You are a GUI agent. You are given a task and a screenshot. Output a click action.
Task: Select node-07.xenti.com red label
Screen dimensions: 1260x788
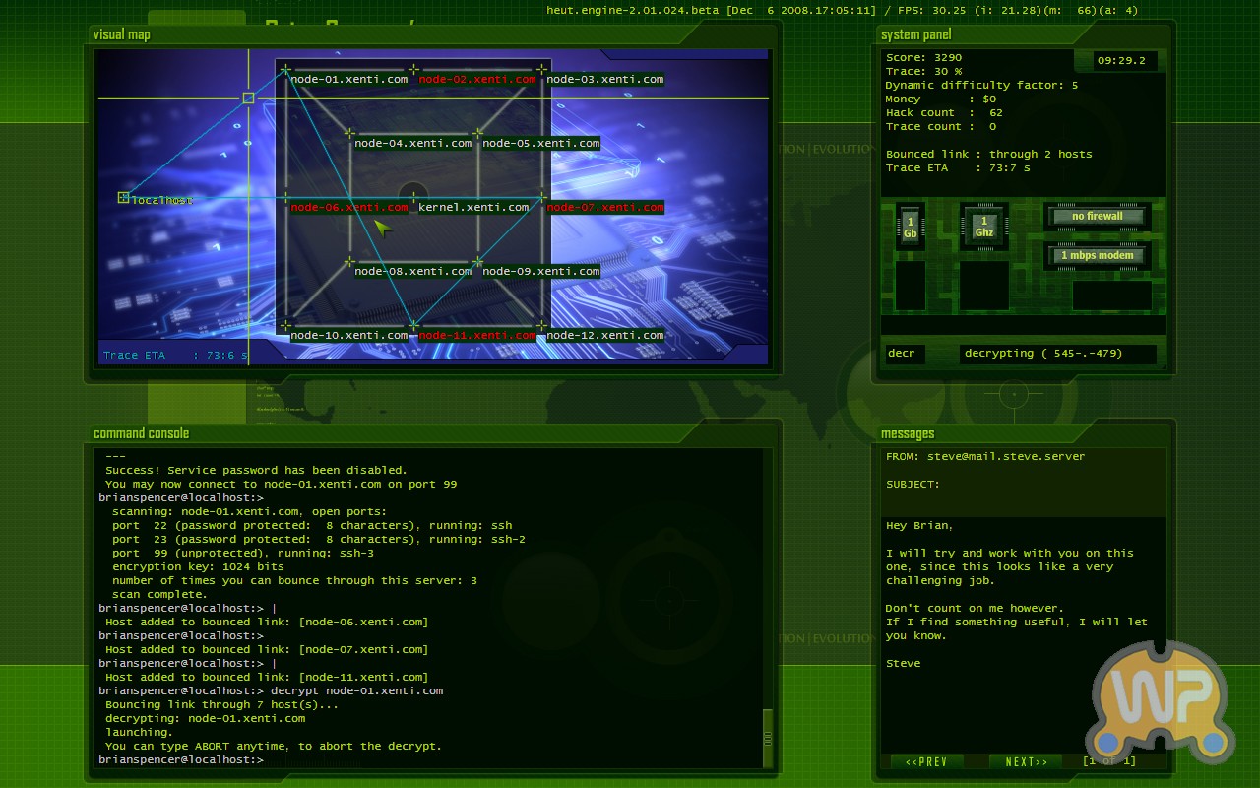[x=605, y=207]
